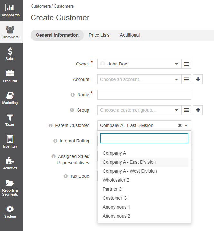Clear the selected Parent Customer value
This screenshot has height=231, width=214.
180,125
